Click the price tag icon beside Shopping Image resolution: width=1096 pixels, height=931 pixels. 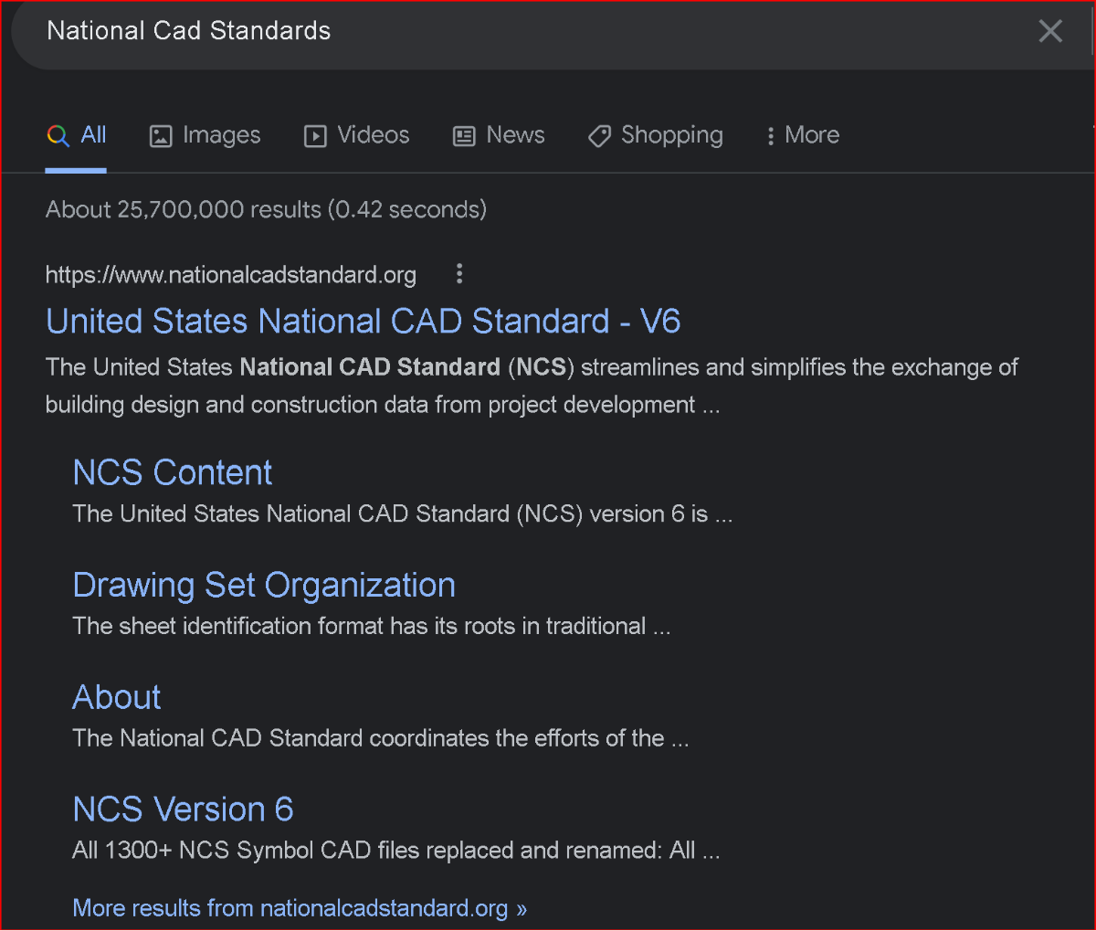tap(599, 136)
